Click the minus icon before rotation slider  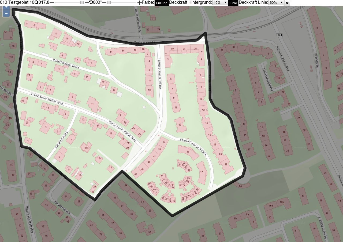pyautogui.click(x=104, y=2)
